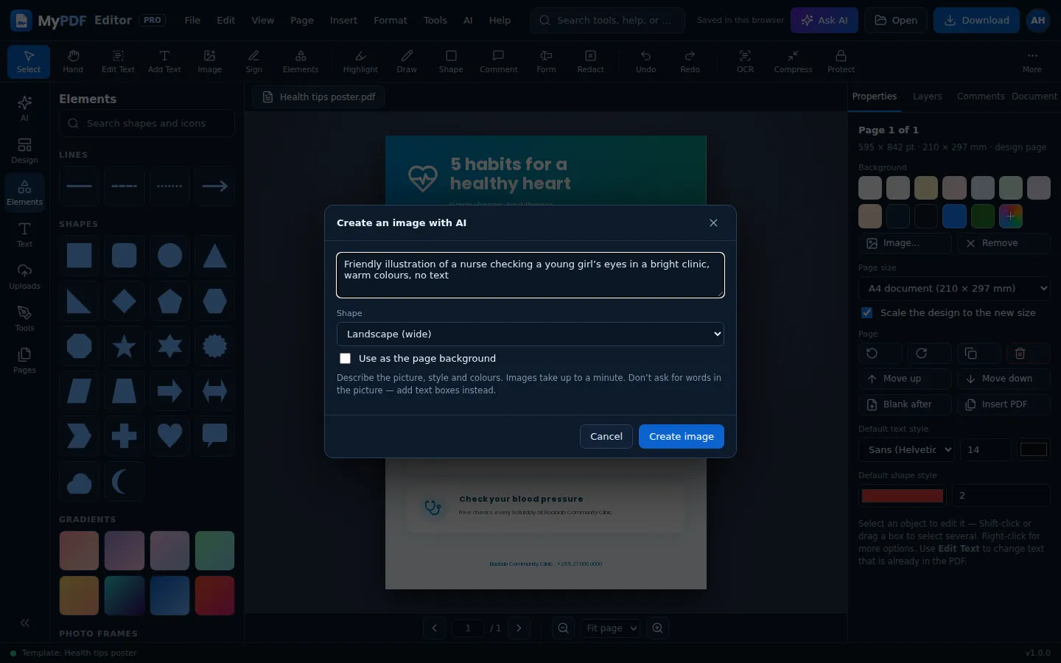1061x663 pixels.
Task: Click the Download button
Action: (x=976, y=21)
